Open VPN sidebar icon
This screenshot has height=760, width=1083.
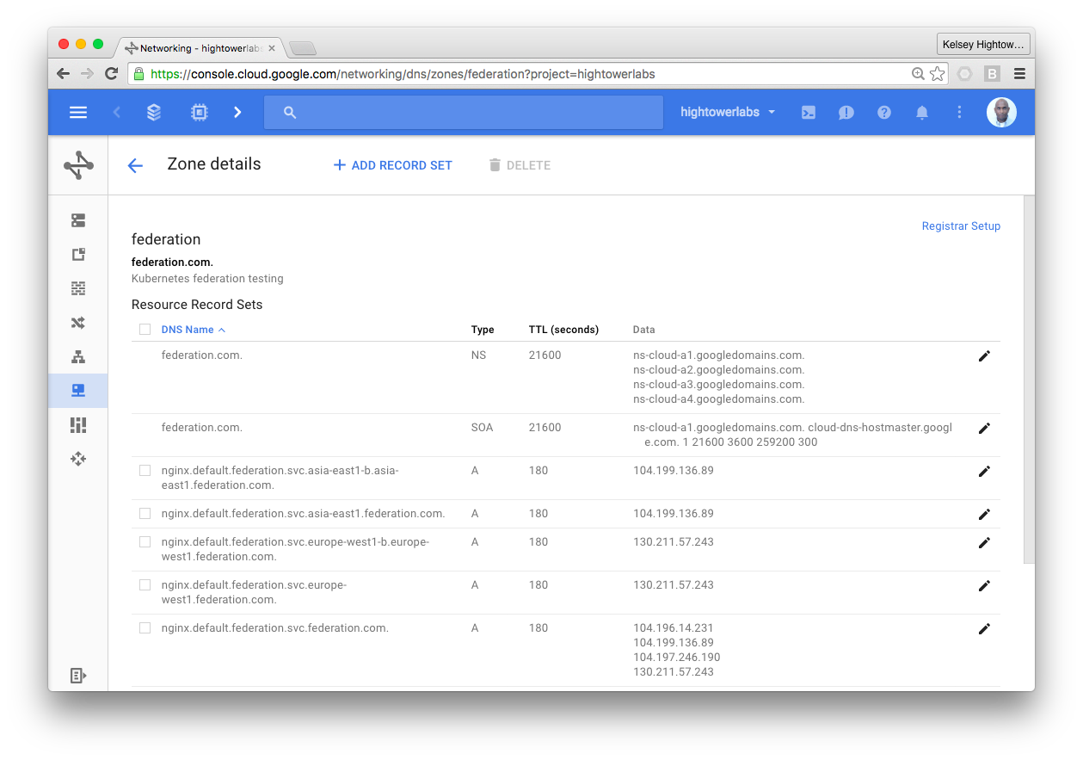tap(78, 424)
